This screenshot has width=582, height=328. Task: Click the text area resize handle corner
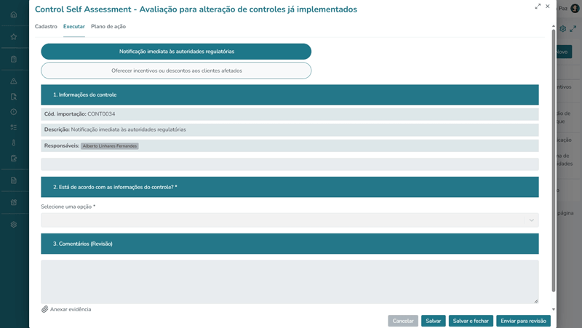pyautogui.click(x=536, y=301)
